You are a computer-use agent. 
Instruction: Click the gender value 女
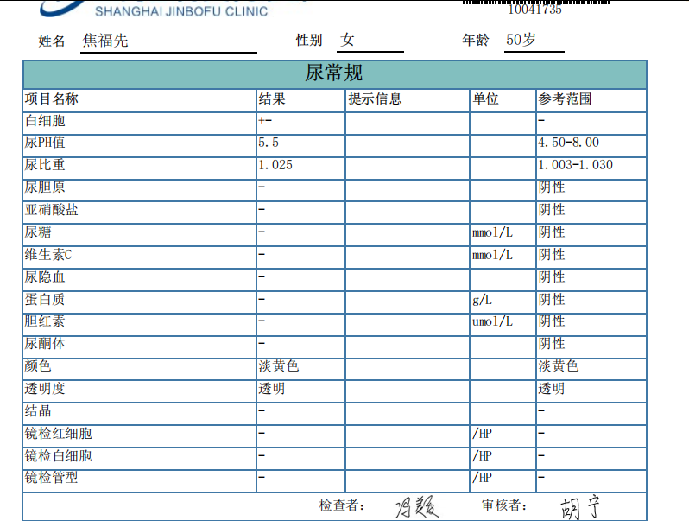point(348,40)
